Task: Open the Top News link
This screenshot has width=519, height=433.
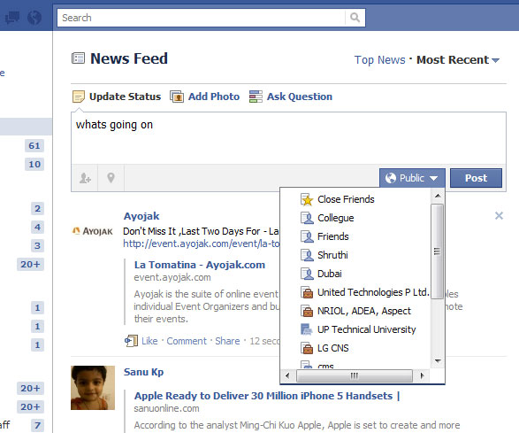Action: click(379, 60)
